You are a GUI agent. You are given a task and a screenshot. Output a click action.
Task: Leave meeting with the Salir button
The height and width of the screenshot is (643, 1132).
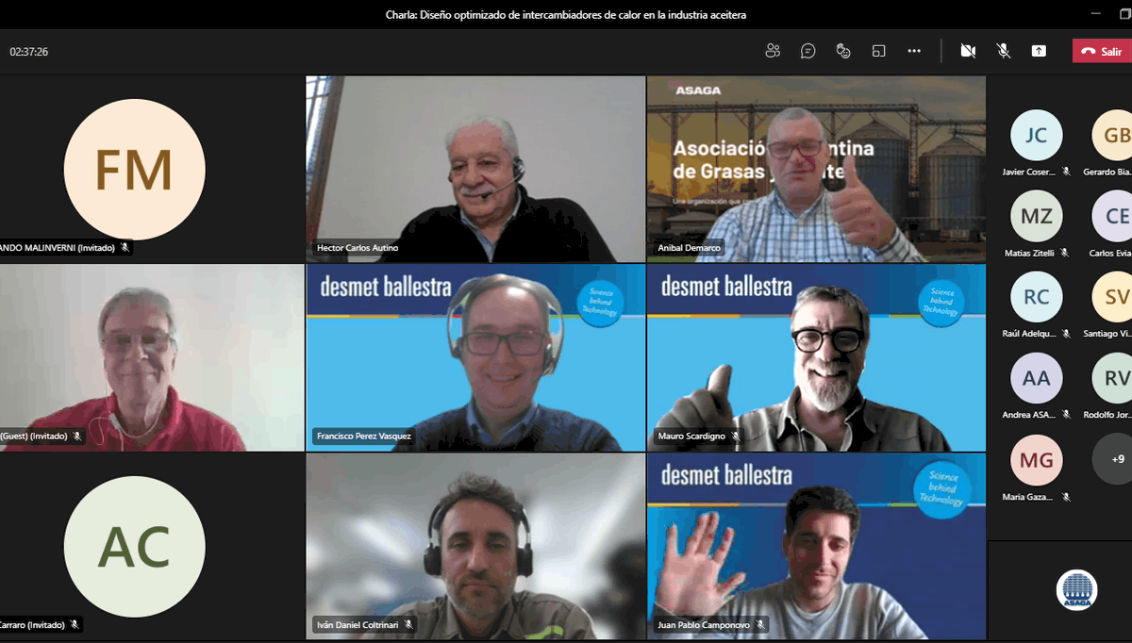pyautogui.click(x=1101, y=51)
